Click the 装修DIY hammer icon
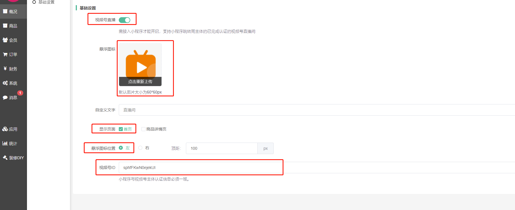The width and height of the screenshot is (515, 210). pos(5,158)
